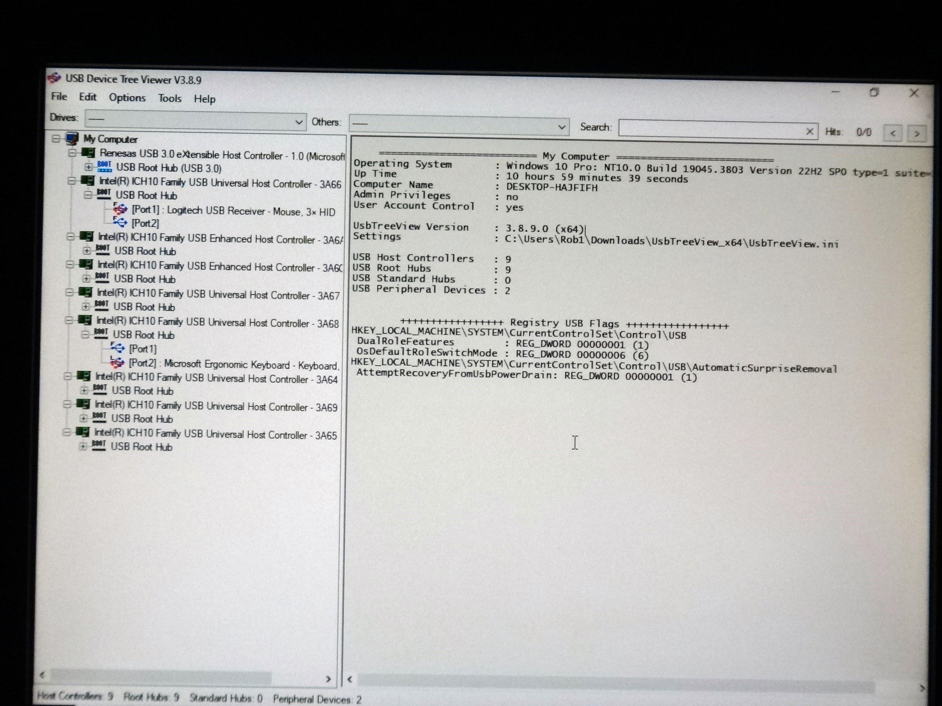Screen dimensions: 942x706
Task: Click the USB Root Hub icon under 3A66
Action: (104, 194)
